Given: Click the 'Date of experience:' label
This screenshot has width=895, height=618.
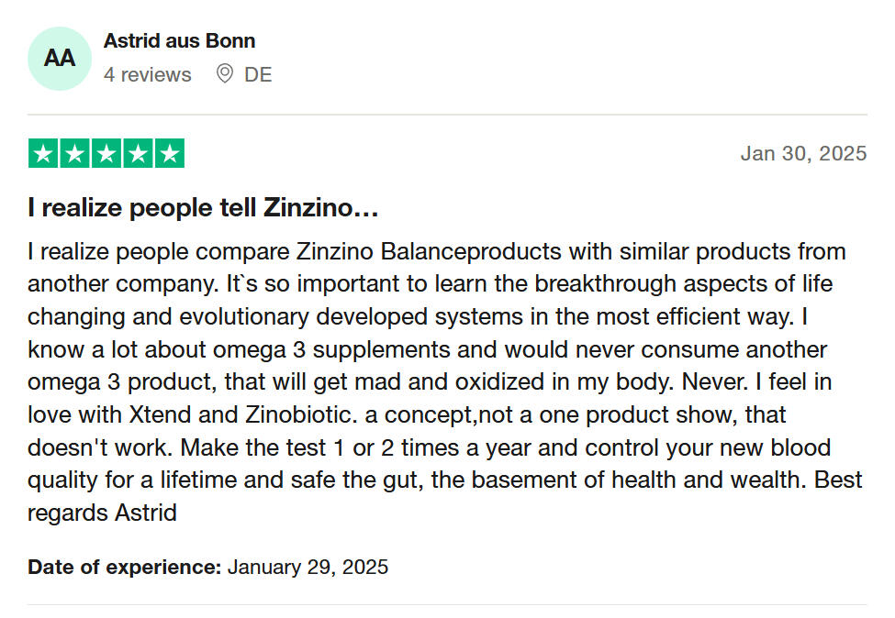Looking at the screenshot, I should [x=125, y=567].
